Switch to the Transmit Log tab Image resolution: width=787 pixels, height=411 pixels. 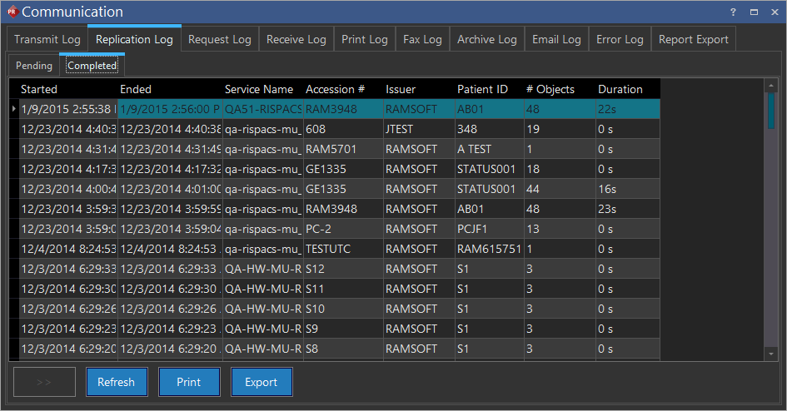[47, 39]
